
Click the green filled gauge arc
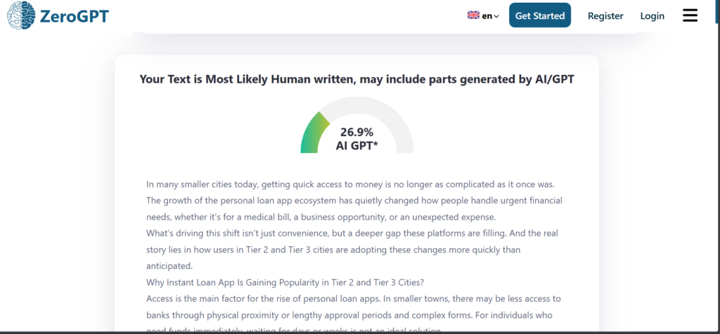(x=313, y=132)
